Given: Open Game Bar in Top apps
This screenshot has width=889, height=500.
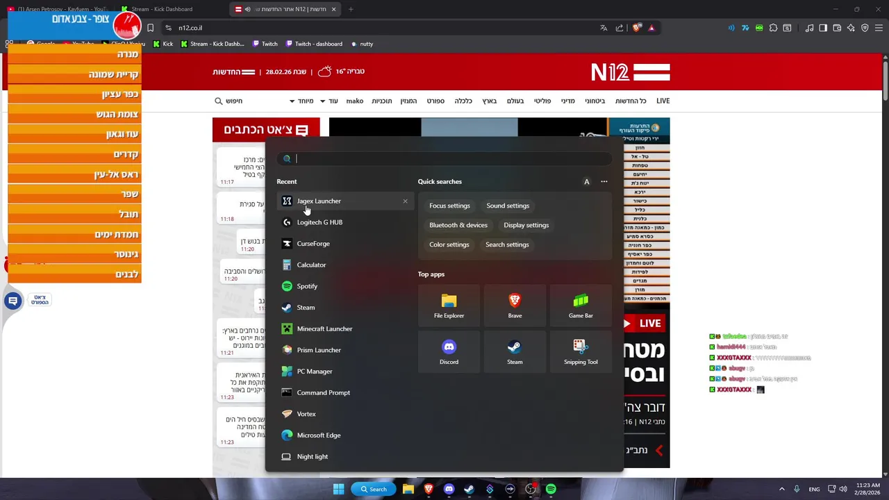Looking at the screenshot, I should coord(581,306).
